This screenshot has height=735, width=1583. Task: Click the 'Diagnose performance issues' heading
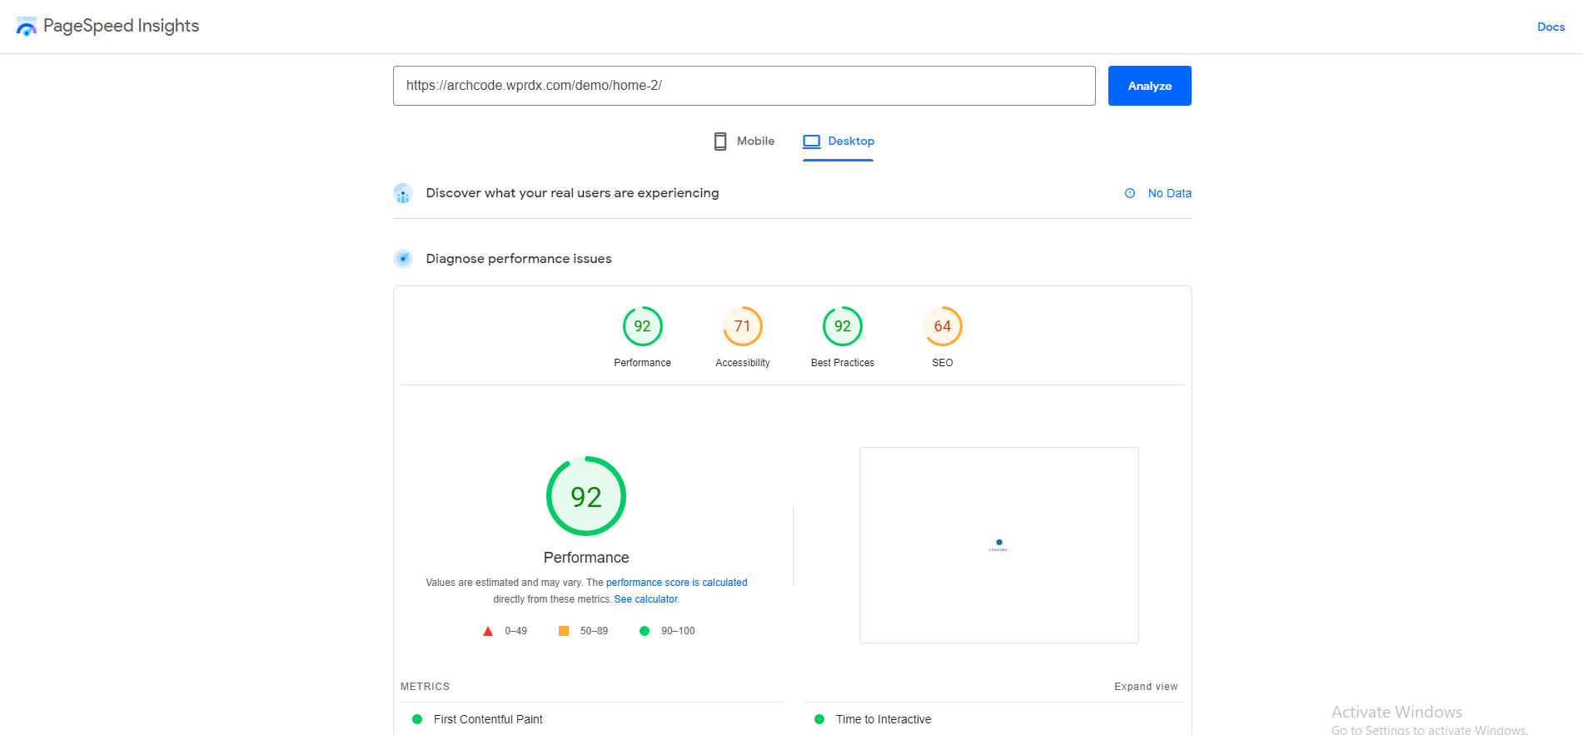[519, 259]
